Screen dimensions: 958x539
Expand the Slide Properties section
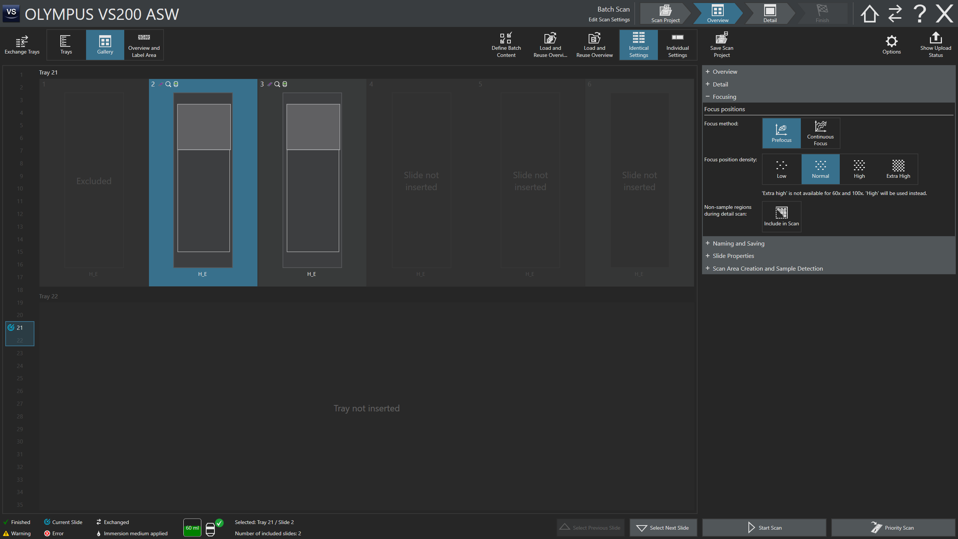coord(733,256)
